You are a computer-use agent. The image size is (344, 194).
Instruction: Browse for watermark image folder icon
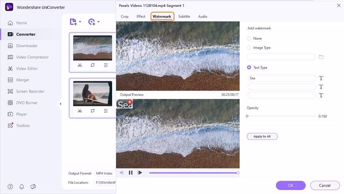point(321,57)
